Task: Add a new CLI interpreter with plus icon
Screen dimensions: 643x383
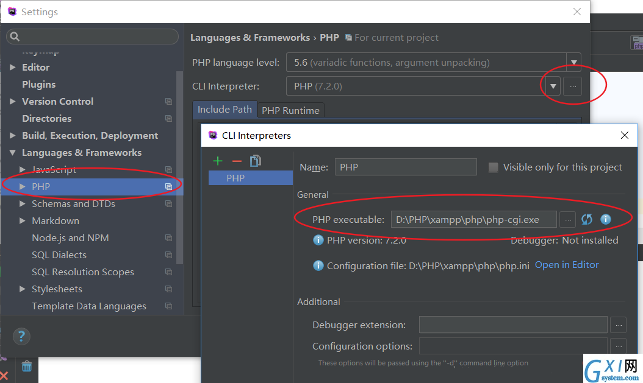Action: click(218, 161)
